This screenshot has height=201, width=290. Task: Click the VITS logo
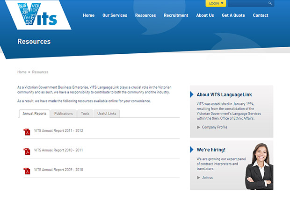tap(38, 14)
